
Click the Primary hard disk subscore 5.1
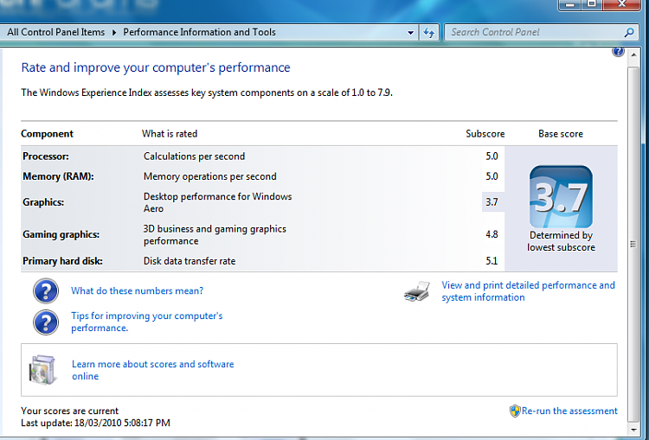492,261
